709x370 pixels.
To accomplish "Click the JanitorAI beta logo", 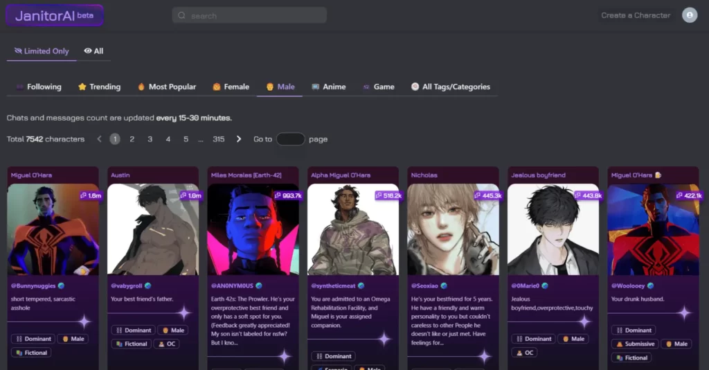I will [x=55, y=15].
